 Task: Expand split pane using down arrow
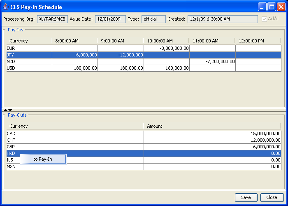(x=10, y=110)
